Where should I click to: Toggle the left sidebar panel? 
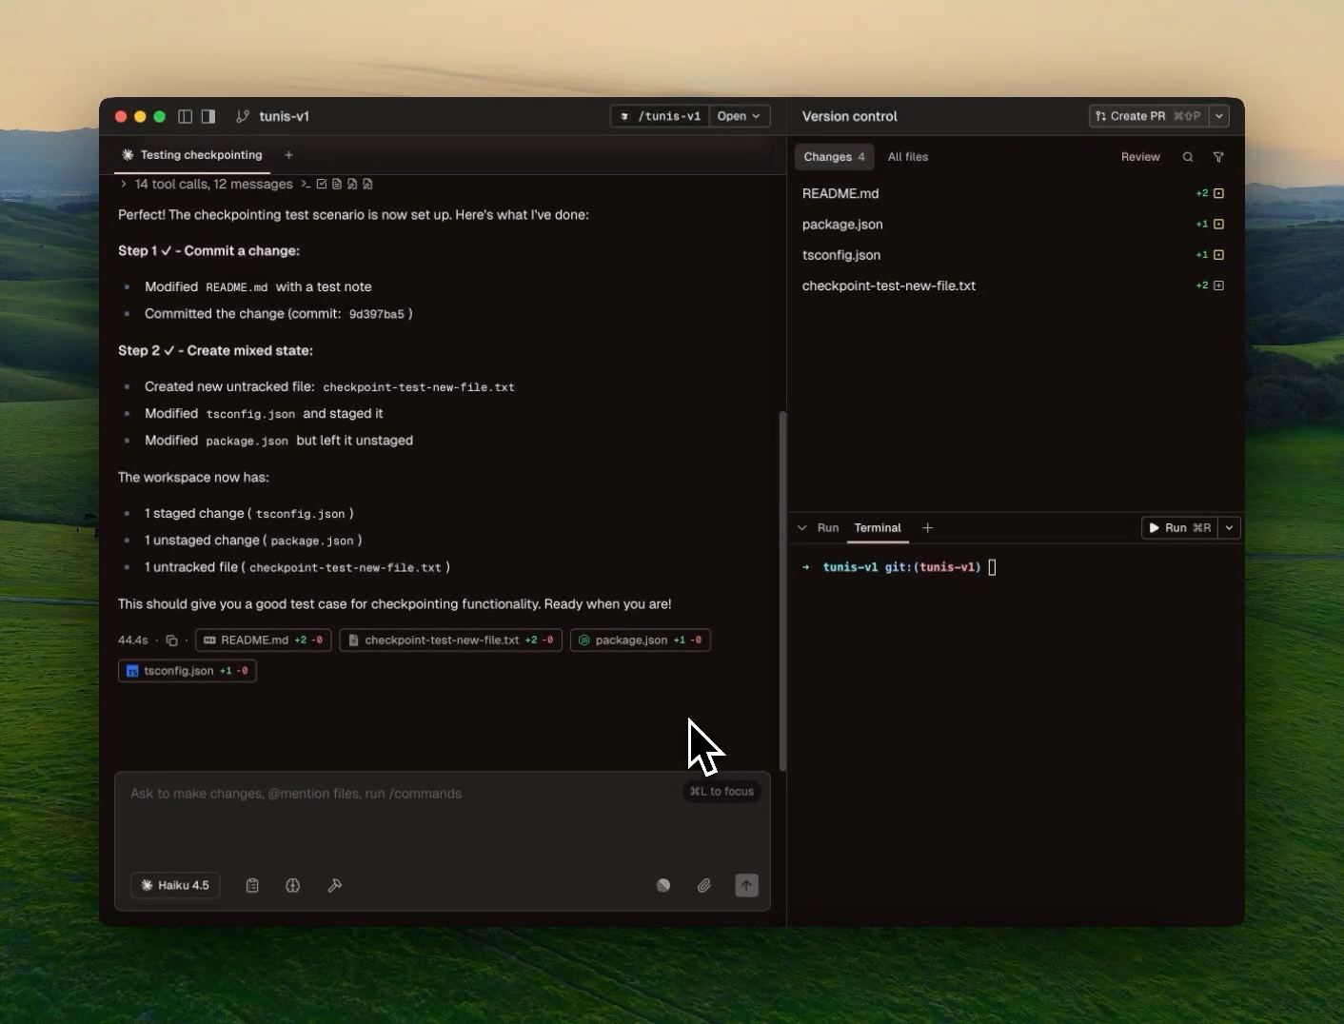(x=186, y=116)
